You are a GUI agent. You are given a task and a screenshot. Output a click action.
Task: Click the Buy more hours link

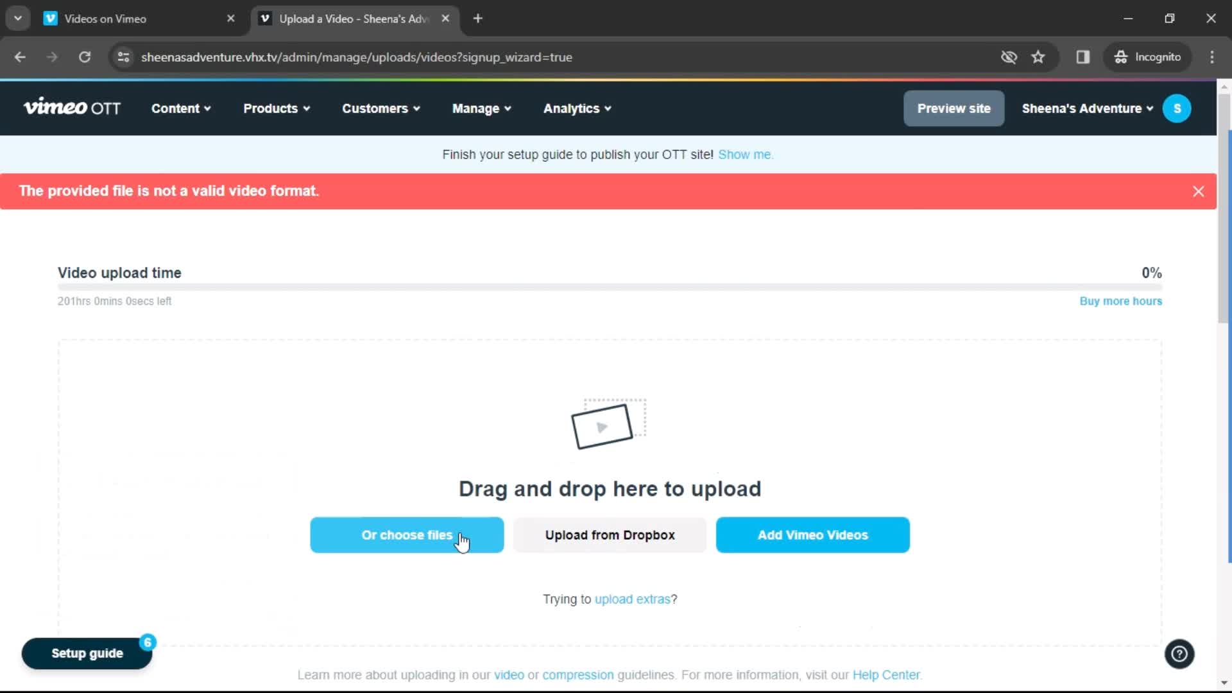point(1120,300)
